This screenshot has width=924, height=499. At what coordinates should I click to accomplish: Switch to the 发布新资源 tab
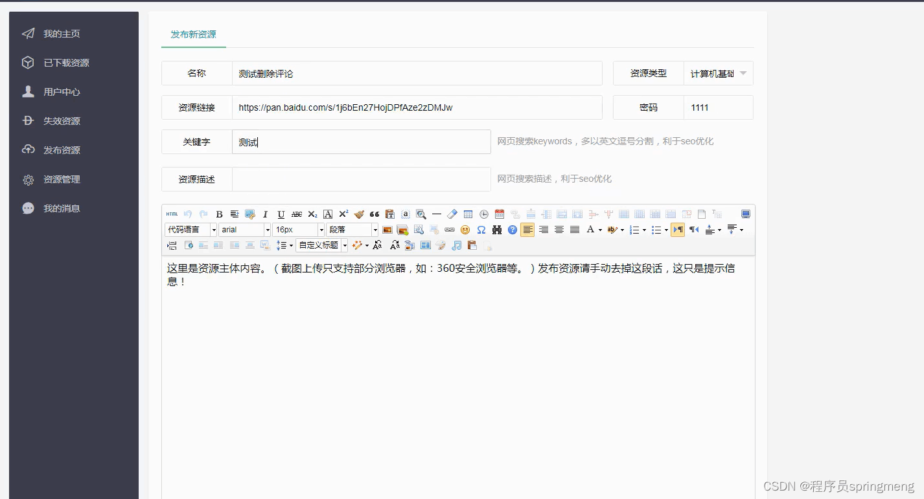coord(194,34)
